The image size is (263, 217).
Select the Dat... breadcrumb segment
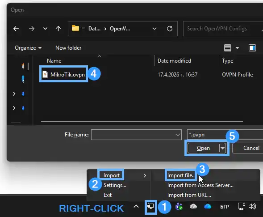94,29
